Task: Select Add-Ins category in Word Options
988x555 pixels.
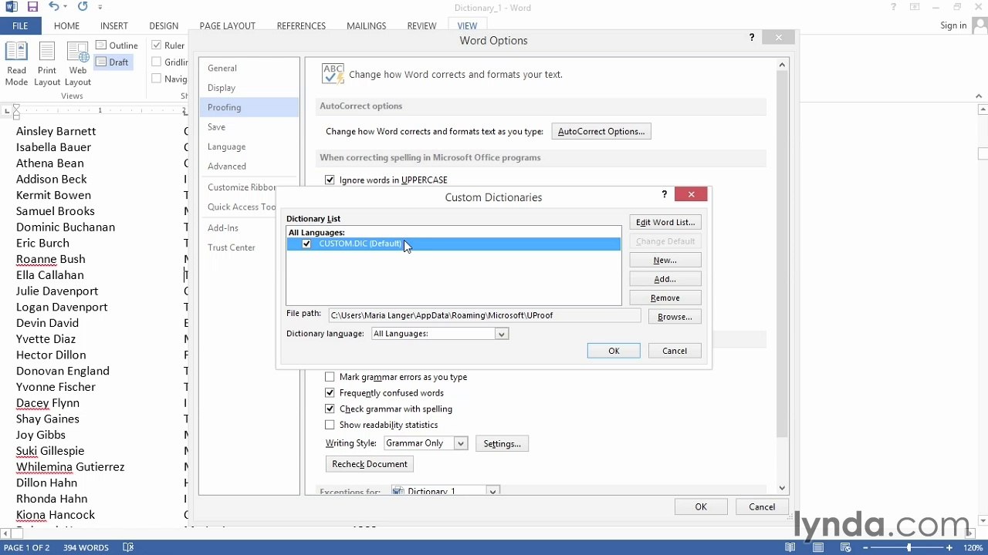Action: click(x=249, y=228)
